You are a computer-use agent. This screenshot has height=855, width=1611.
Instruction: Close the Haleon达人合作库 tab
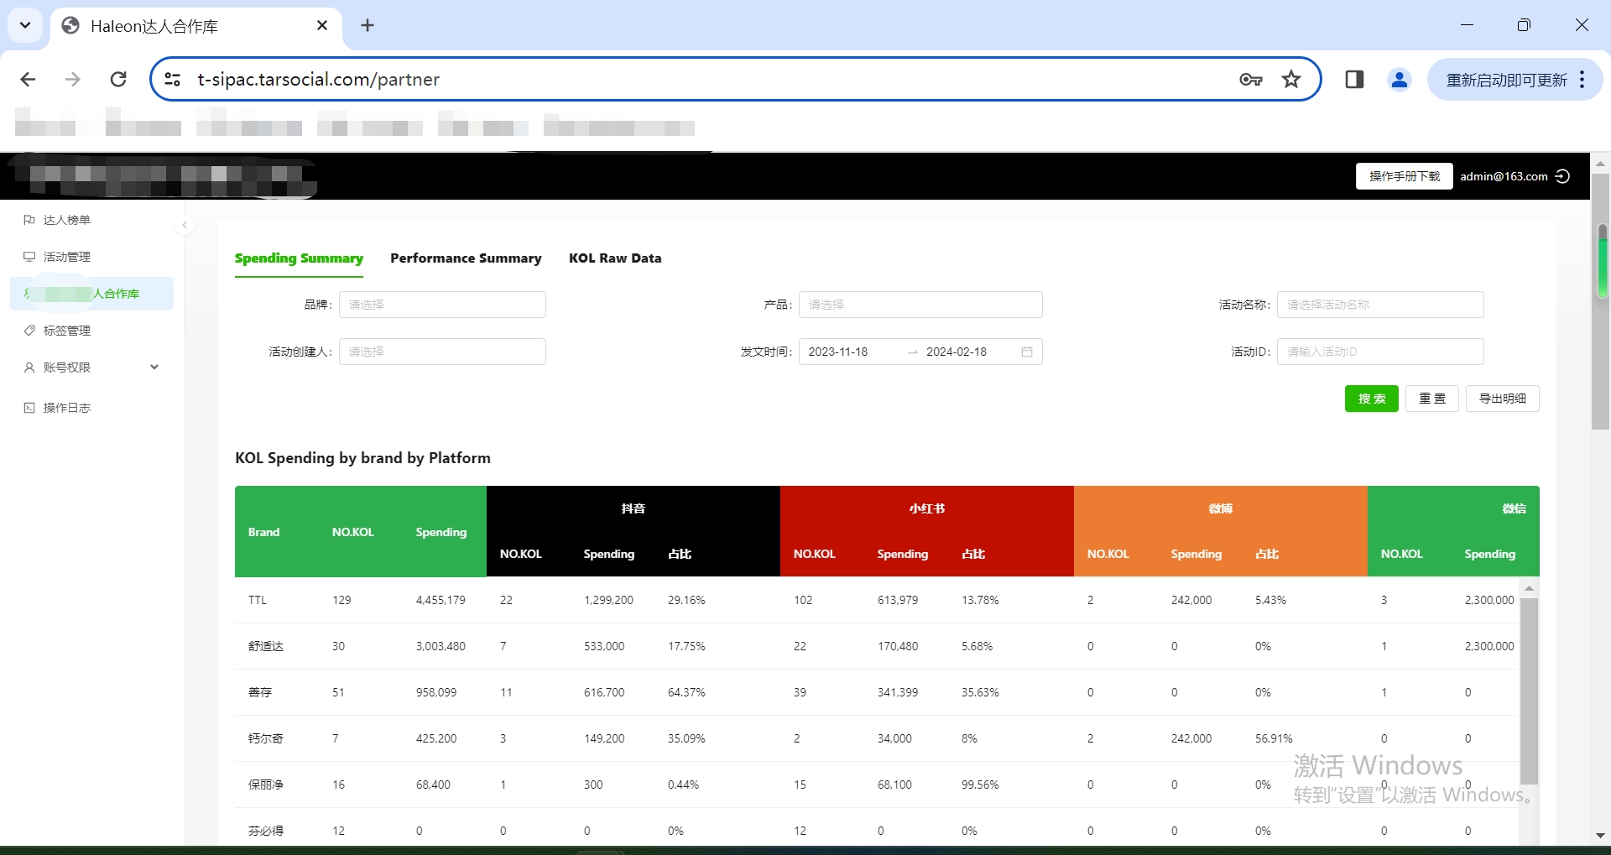tap(322, 25)
